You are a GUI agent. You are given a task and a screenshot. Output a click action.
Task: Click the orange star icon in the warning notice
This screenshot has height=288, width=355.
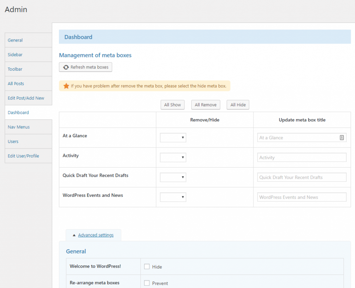pos(67,85)
